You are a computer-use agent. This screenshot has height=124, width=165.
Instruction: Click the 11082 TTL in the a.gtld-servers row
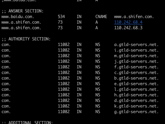64,45
